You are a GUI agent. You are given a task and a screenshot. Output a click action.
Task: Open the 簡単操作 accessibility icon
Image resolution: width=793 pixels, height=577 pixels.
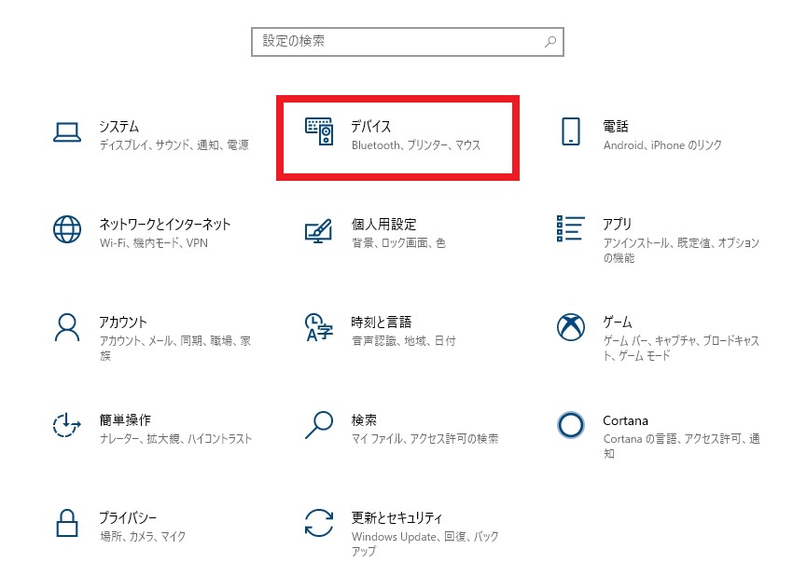(x=67, y=425)
